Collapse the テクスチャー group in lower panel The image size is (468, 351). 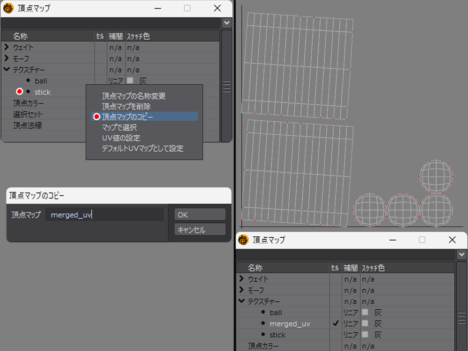pyautogui.click(x=241, y=301)
